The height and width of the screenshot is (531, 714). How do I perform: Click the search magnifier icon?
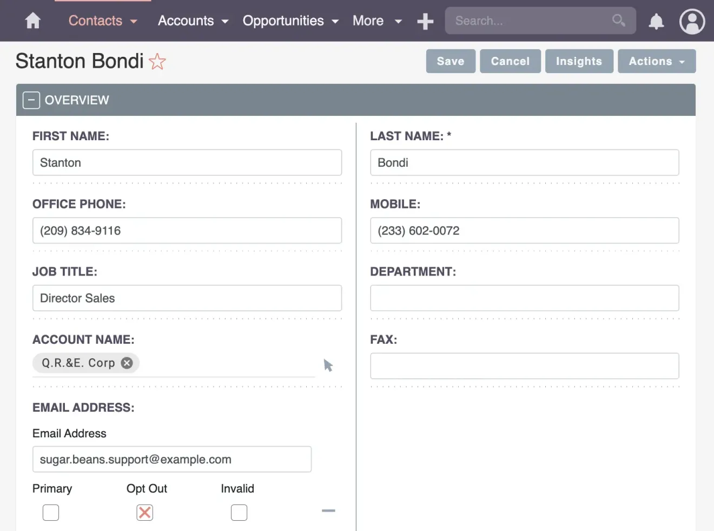pyautogui.click(x=618, y=21)
